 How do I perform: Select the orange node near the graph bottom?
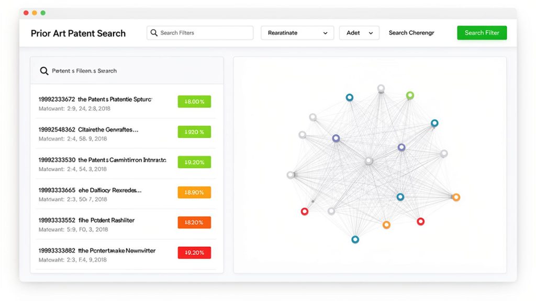click(x=386, y=224)
